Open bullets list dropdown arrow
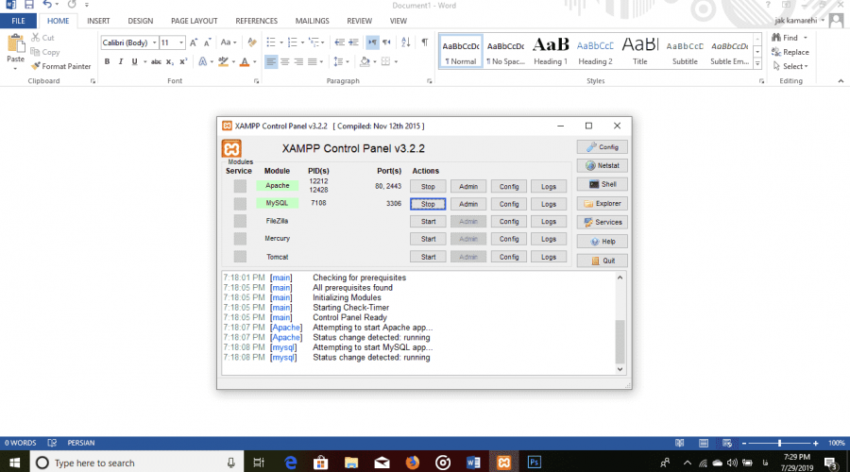The image size is (850, 472). [x=281, y=42]
